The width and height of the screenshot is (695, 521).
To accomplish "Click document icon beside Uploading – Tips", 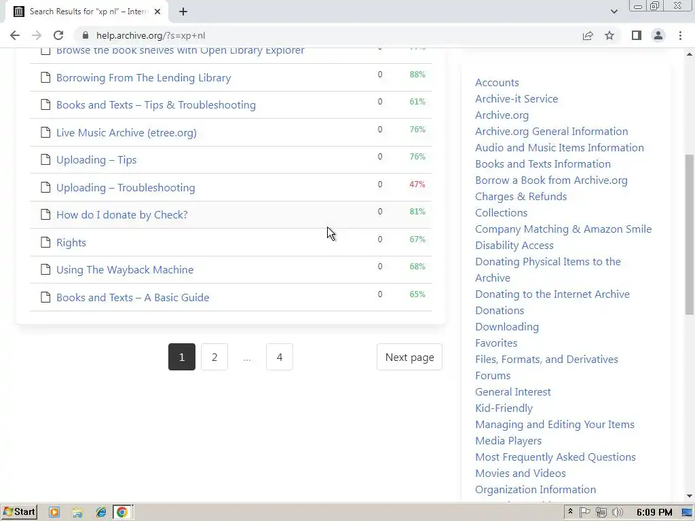I will click(45, 159).
